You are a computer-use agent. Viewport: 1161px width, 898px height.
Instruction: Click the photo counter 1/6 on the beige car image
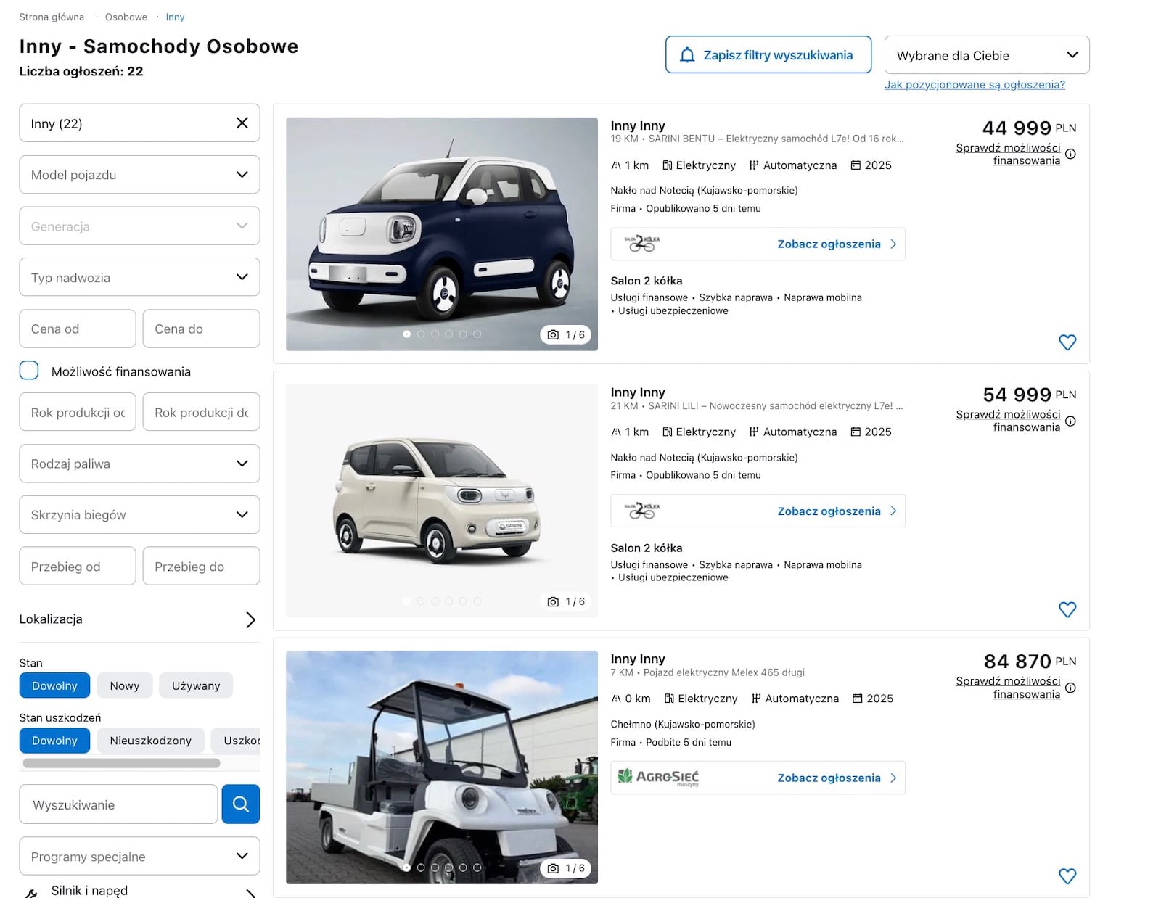[567, 601]
